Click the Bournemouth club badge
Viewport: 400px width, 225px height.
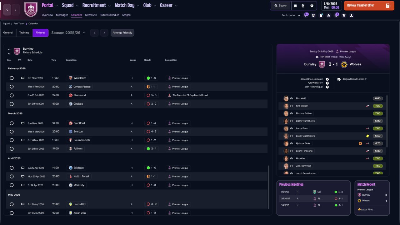click(71, 140)
